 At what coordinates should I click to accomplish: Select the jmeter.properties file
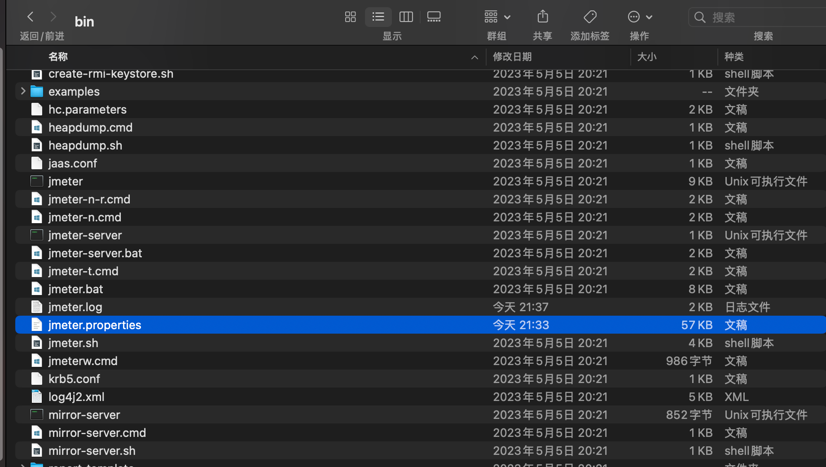coord(95,325)
